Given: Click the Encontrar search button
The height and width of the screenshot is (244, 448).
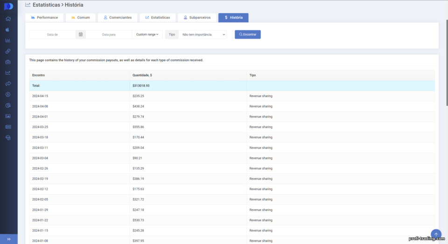Looking at the screenshot, I should tap(248, 34).
